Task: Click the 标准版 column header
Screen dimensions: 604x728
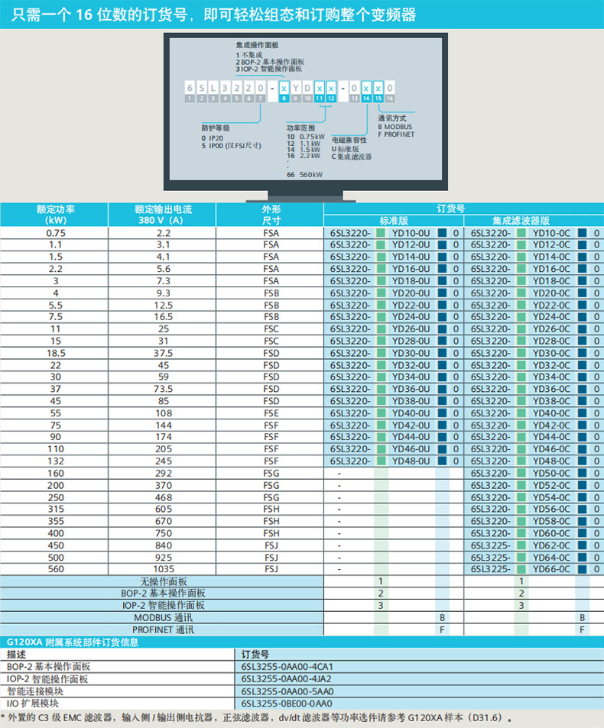Action: tap(394, 220)
